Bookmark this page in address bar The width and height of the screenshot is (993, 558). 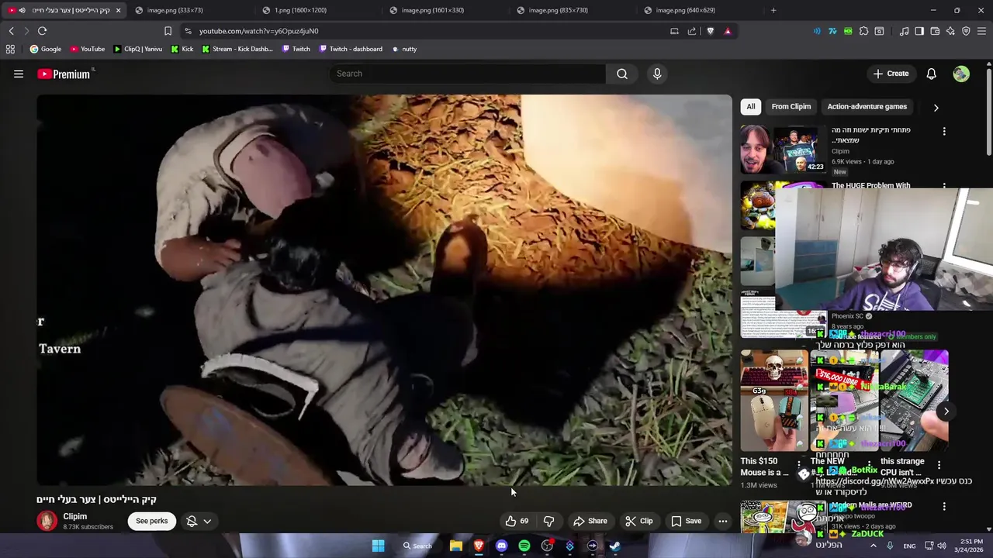click(x=168, y=31)
